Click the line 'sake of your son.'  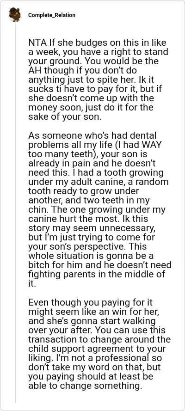[64, 117]
